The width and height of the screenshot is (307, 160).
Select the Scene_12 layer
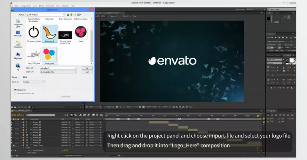coord(37,132)
